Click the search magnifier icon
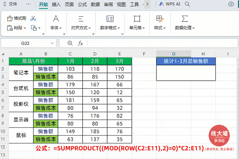The width and height of the screenshot is (239, 159). tap(187, 4)
